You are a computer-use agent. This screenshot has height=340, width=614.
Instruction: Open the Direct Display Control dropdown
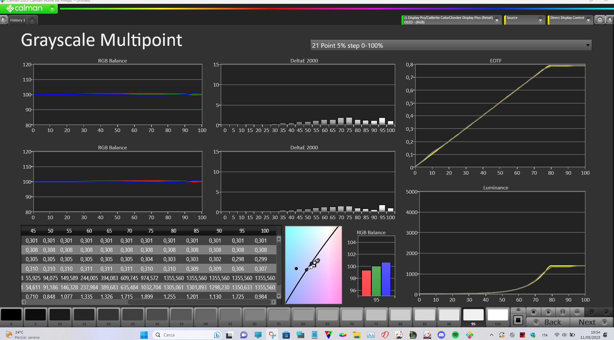tap(588, 20)
